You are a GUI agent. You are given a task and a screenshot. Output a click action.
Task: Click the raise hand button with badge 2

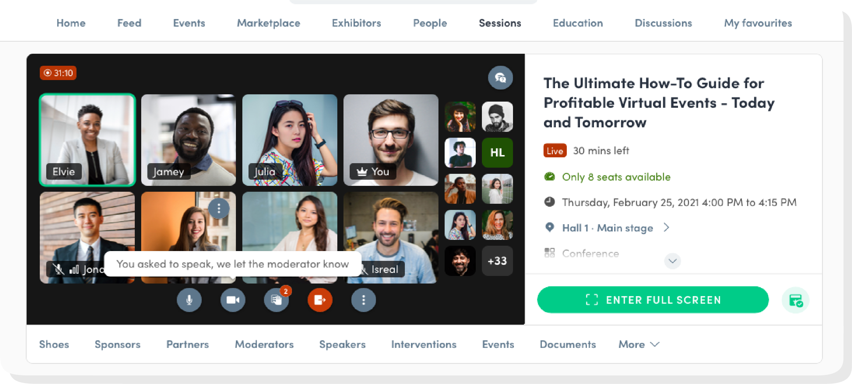[276, 300]
